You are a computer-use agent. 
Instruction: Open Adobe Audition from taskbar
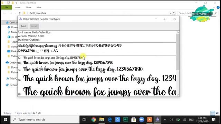click(x=126, y=120)
